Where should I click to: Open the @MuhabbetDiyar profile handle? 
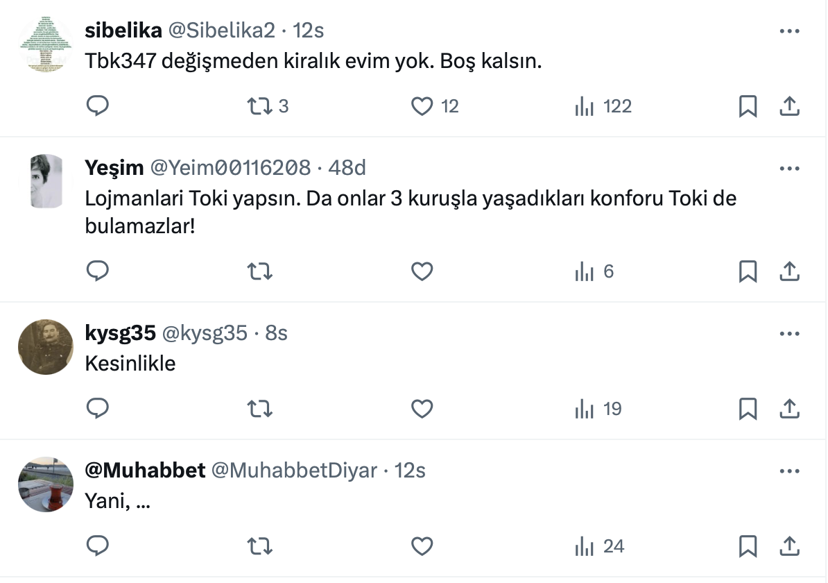click(293, 471)
